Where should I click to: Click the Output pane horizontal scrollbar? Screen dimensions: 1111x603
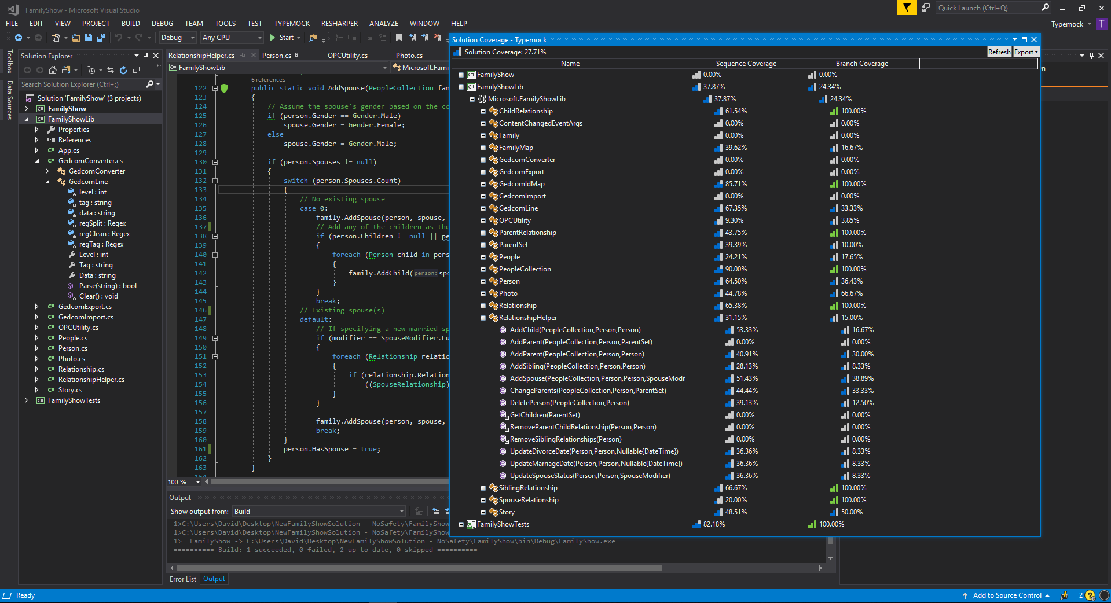(x=419, y=568)
